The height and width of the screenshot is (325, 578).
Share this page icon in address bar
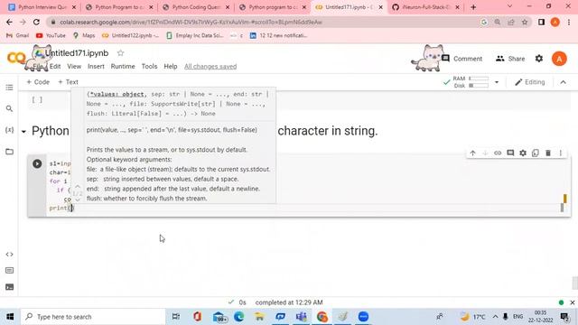(511, 22)
